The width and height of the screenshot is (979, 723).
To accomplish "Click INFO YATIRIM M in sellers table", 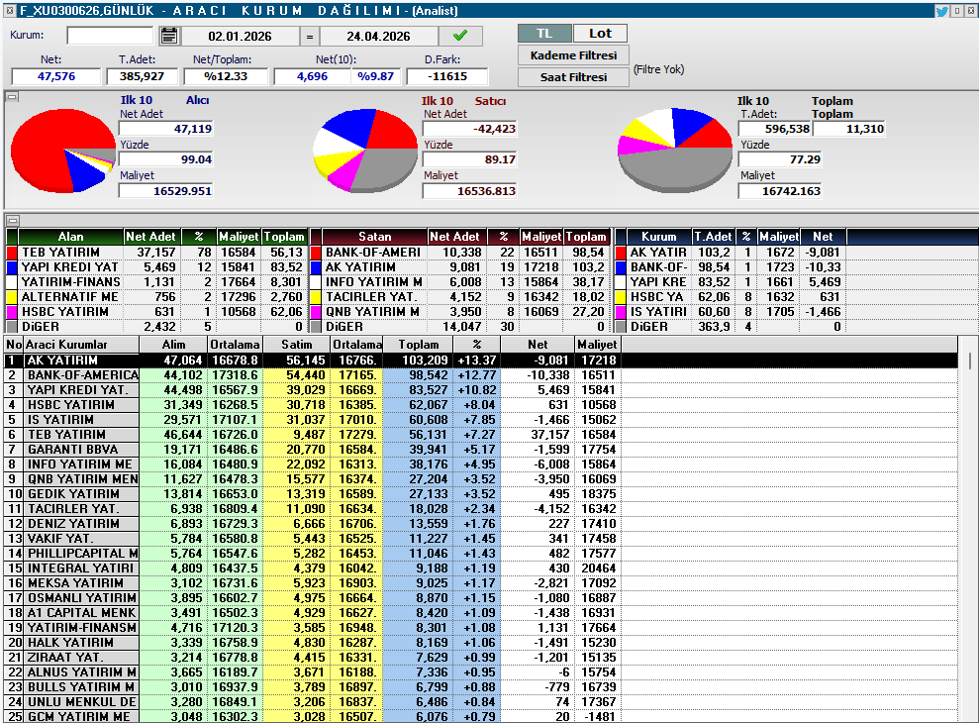I will click(x=374, y=282).
